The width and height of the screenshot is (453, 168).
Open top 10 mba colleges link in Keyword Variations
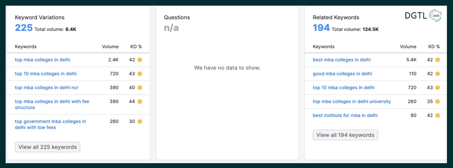pyautogui.click(x=46, y=74)
